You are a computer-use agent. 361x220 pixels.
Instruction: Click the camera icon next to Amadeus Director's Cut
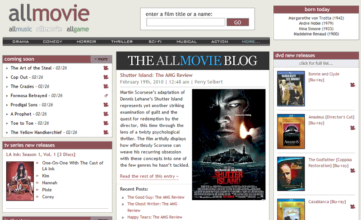(352, 128)
